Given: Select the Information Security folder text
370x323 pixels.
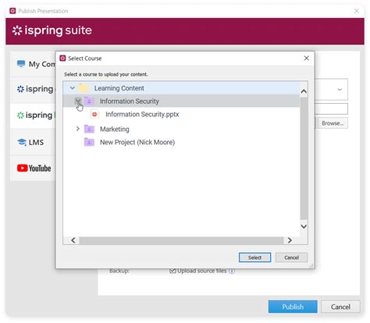Looking at the screenshot, I should pos(130,101).
